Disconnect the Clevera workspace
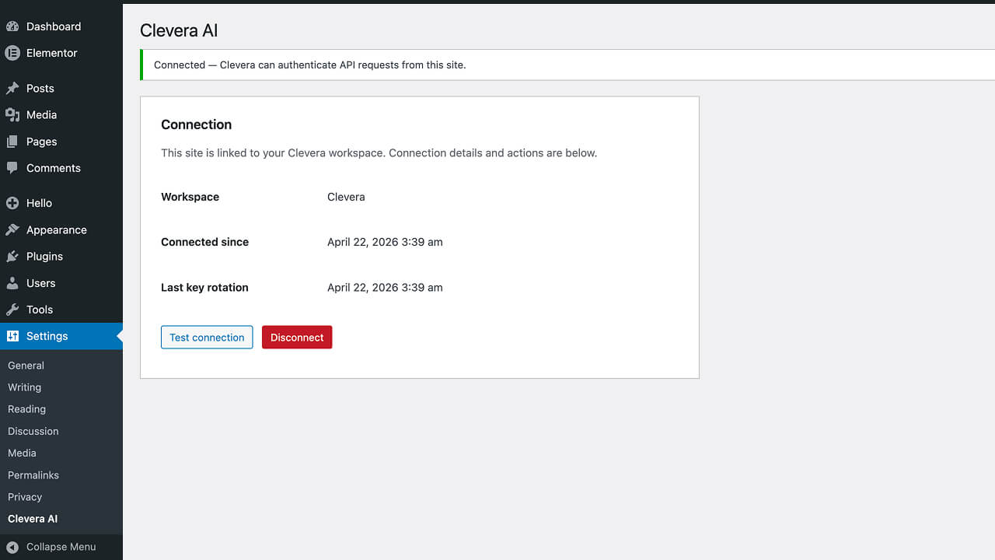 click(297, 337)
